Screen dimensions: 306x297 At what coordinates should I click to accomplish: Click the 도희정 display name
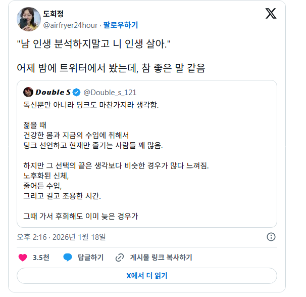[54, 14]
